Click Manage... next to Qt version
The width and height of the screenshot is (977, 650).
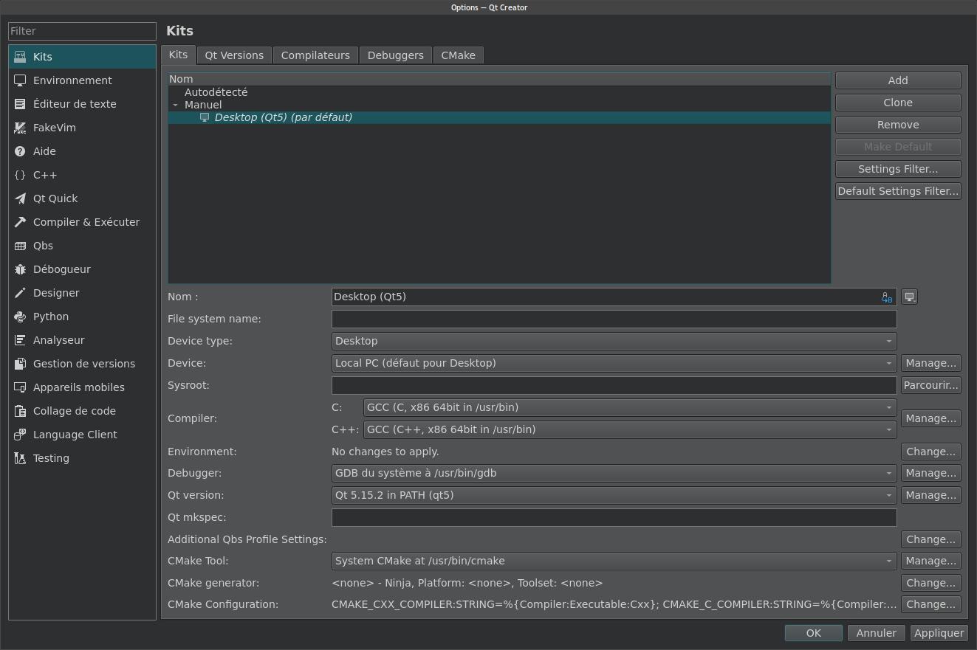coord(930,495)
